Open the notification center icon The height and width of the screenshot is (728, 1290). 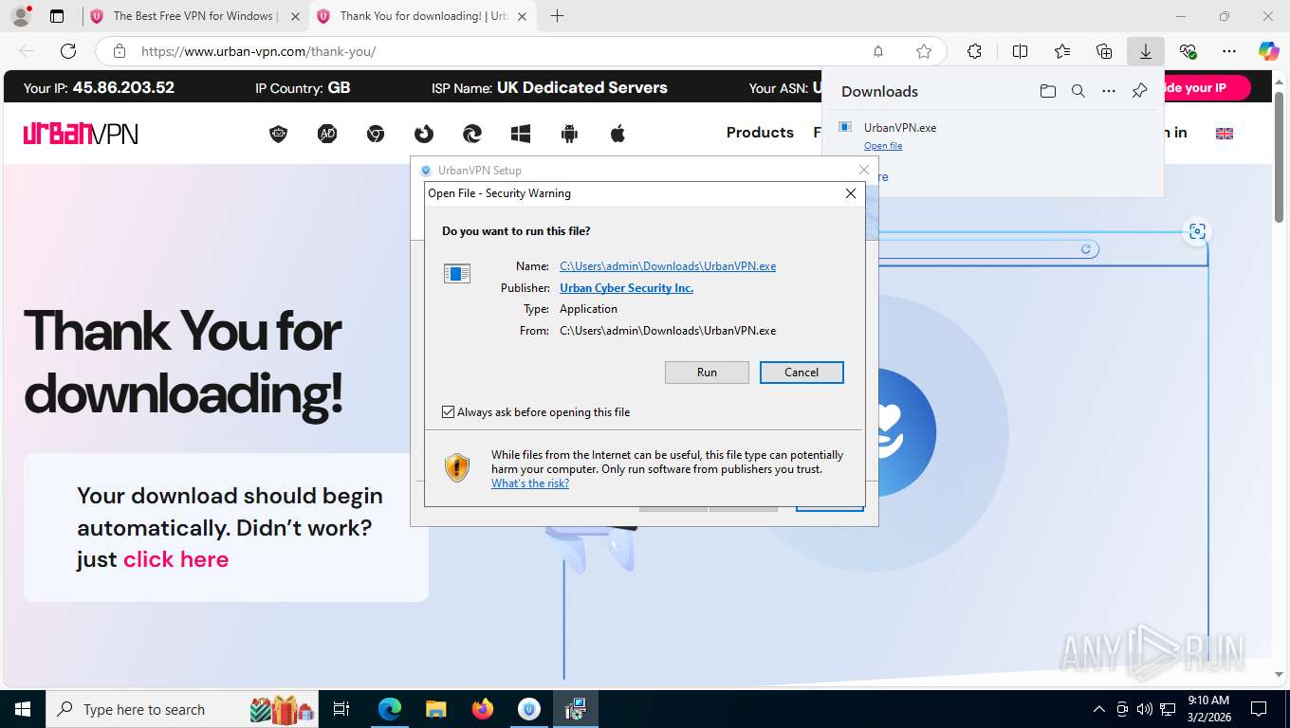coord(1259,709)
